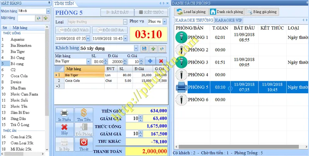Click the KẾT THÚC end button
Screen dimensions: 309x156
click(151, 12)
